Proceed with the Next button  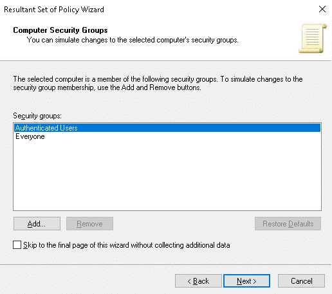246,281
